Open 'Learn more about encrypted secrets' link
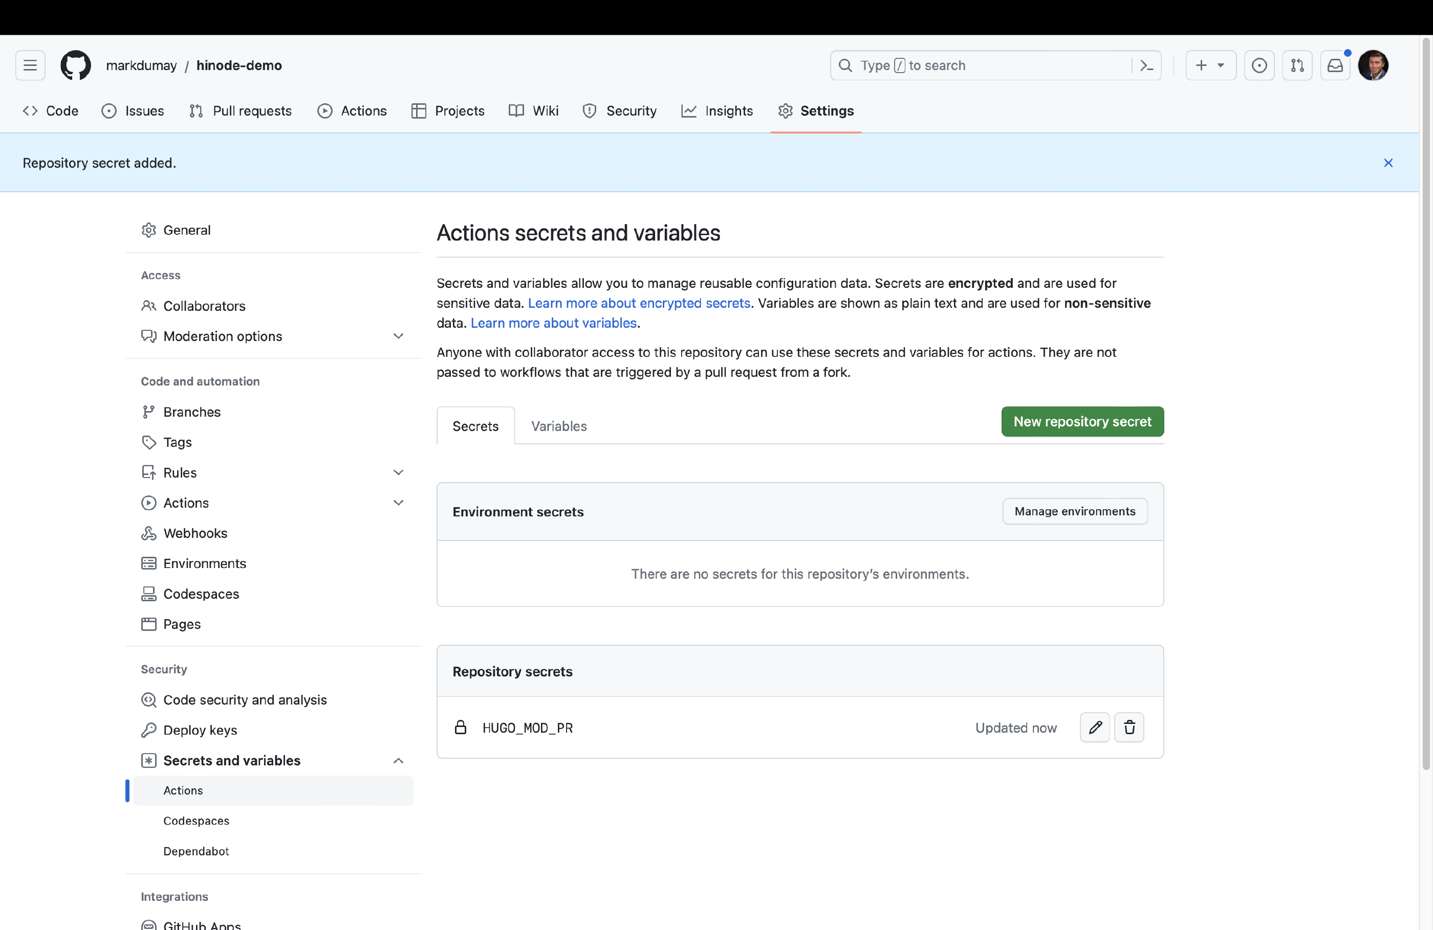The width and height of the screenshot is (1433, 930). pos(639,303)
